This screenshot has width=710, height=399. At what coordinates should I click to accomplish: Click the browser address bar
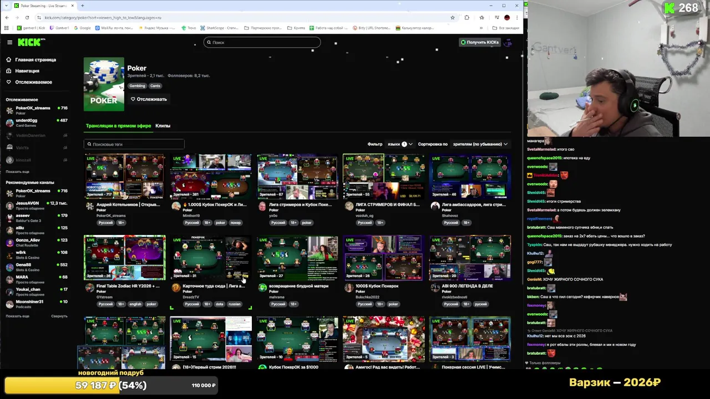click(x=244, y=17)
